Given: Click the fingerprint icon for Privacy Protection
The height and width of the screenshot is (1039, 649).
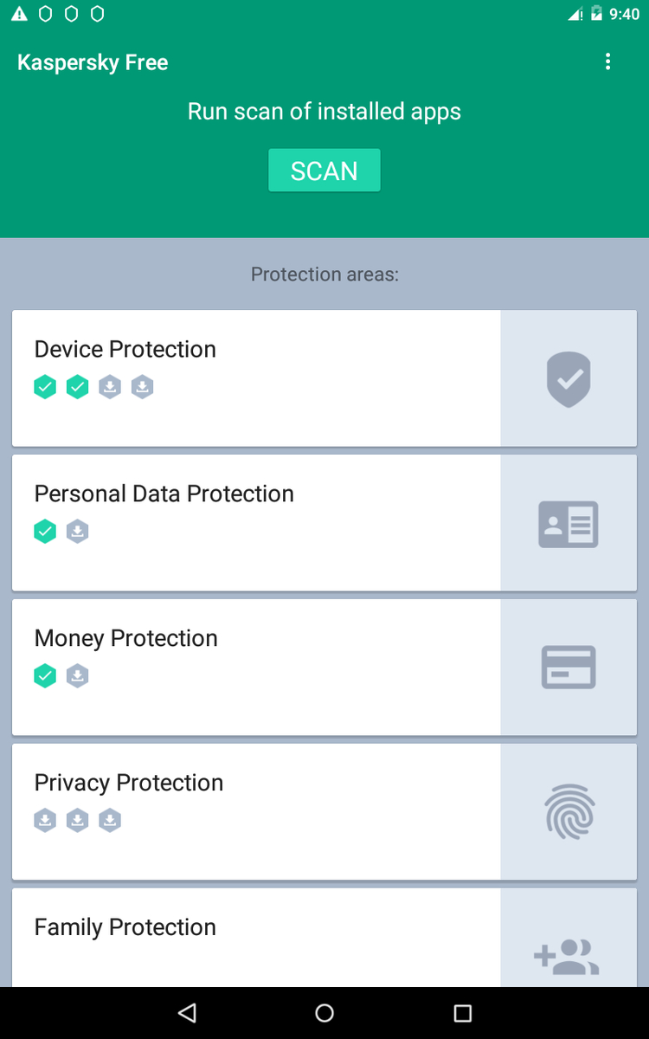Looking at the screenshot, I should coord(569,812).
